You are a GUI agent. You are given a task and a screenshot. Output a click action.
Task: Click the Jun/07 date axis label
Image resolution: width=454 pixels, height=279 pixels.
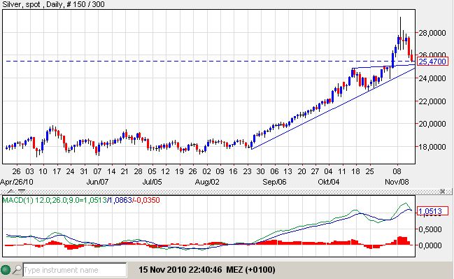point(97,182)
